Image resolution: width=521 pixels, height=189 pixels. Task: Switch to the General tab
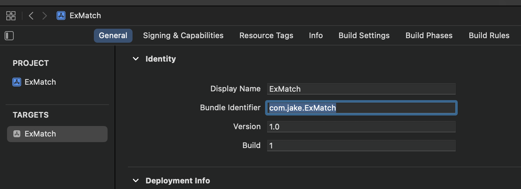[x=113, y=35]
